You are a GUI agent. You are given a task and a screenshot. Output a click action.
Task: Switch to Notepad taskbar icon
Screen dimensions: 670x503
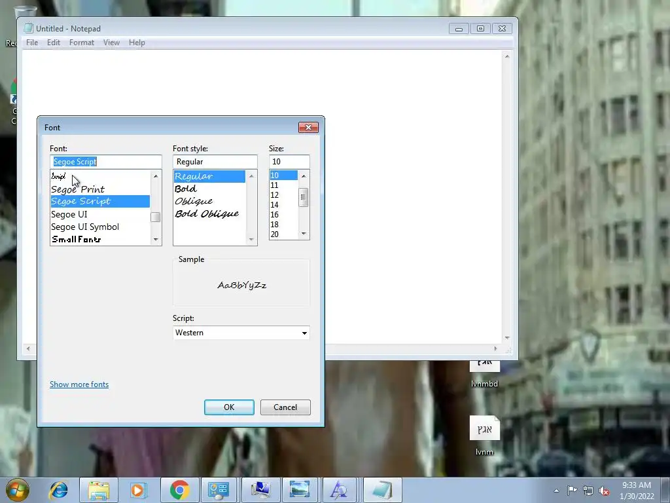(x=382, y=490)
